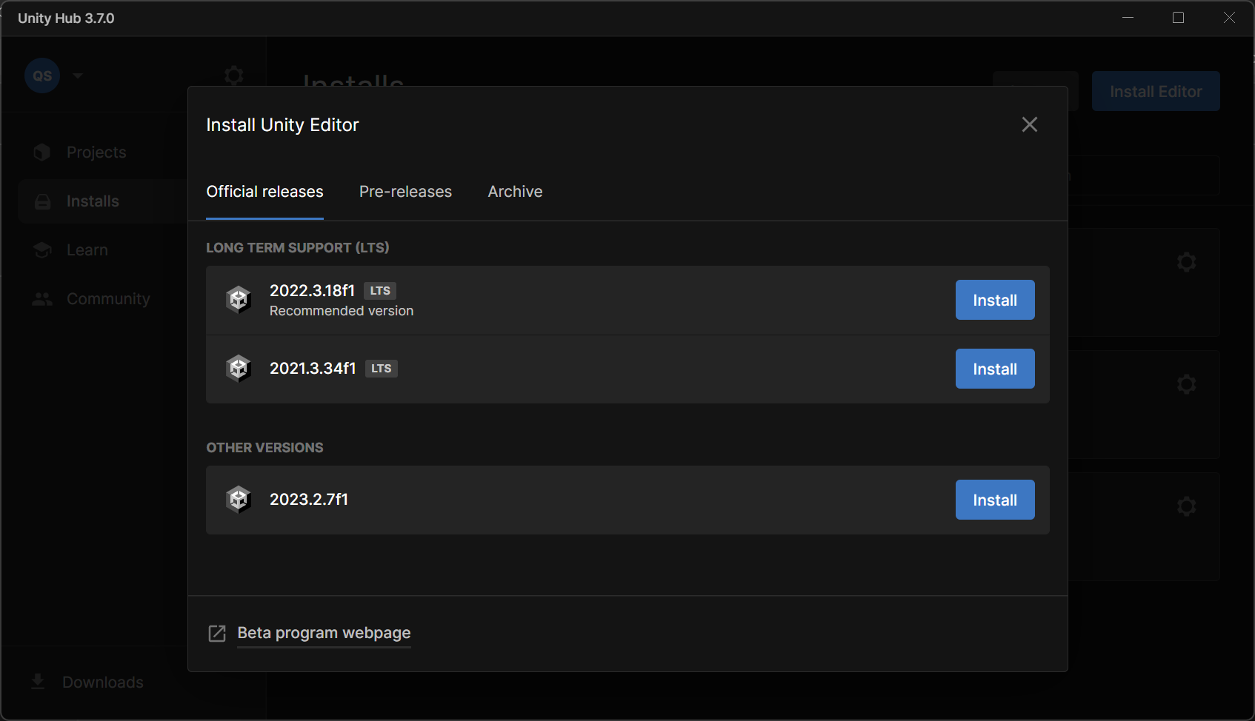
Task: Click the LTS badge next to 2021.3.34f1
Action: (x=382, y=369)
